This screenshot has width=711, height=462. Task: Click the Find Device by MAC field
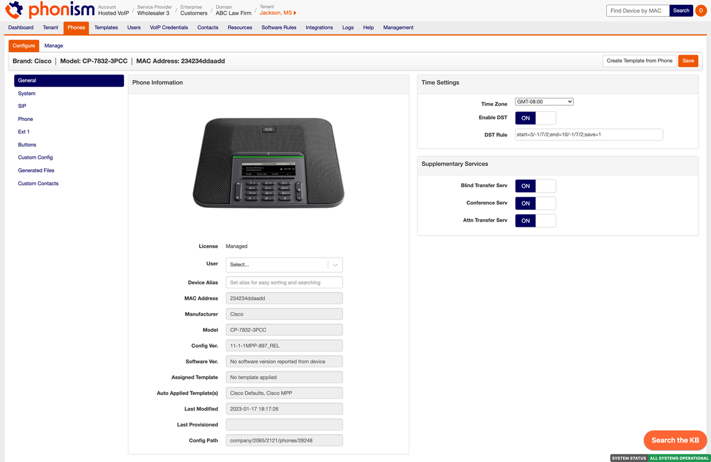tap(638, 11)
